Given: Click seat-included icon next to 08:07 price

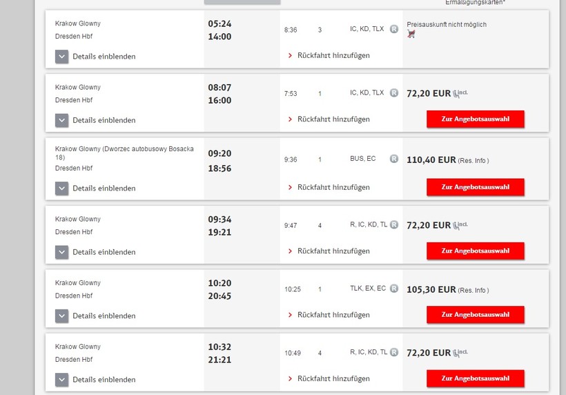Looking at the screenshot, I should (460, 93).
